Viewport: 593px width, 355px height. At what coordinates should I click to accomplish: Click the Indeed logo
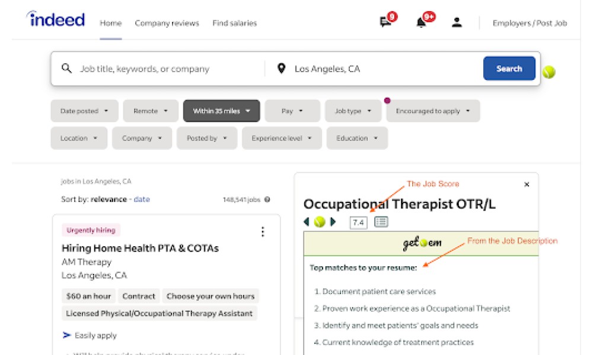(56, 20)
